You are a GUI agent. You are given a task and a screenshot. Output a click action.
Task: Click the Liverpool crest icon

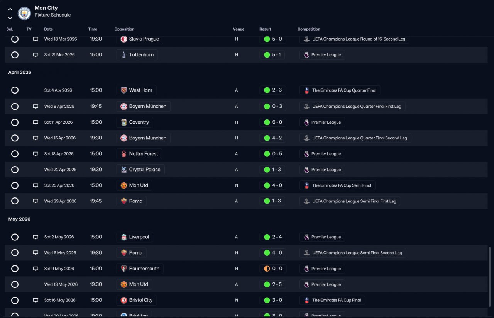click(123, 237)
